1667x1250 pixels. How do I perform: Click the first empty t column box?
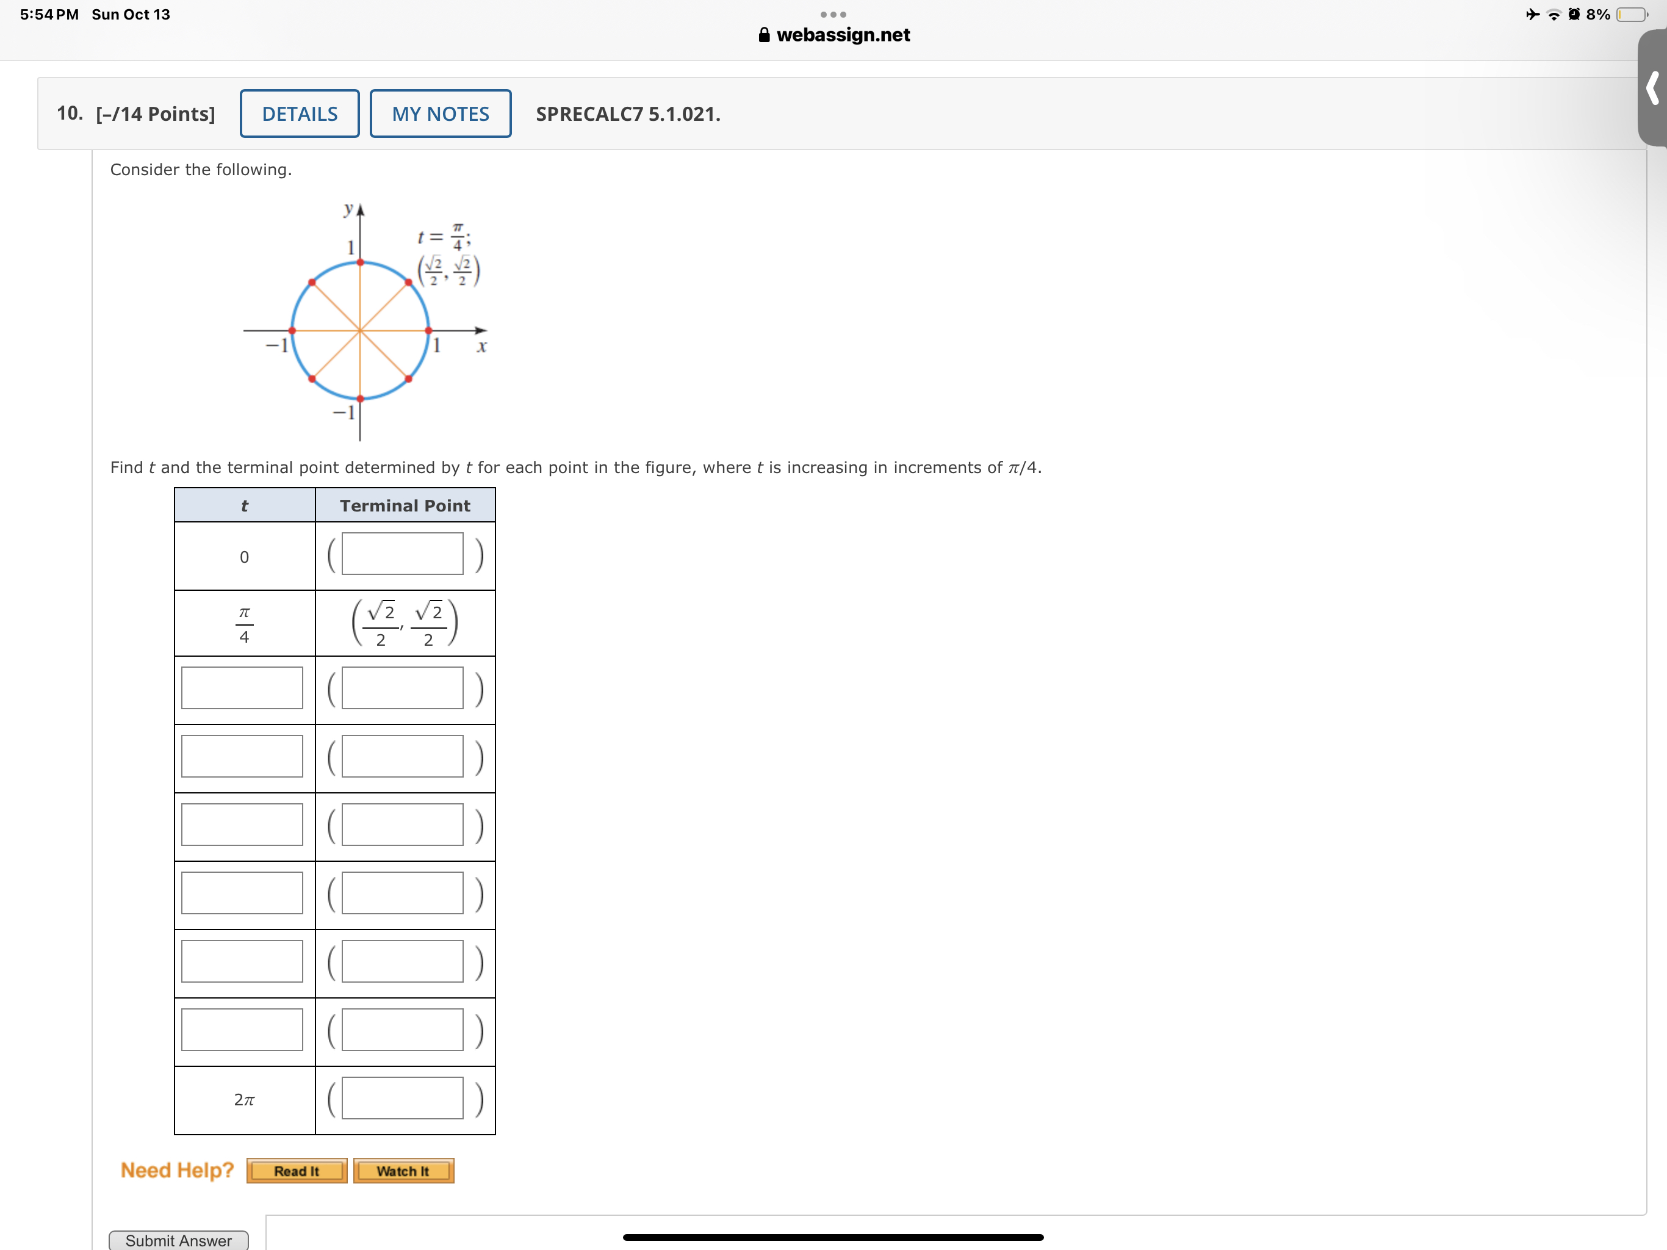click(243, 688)
